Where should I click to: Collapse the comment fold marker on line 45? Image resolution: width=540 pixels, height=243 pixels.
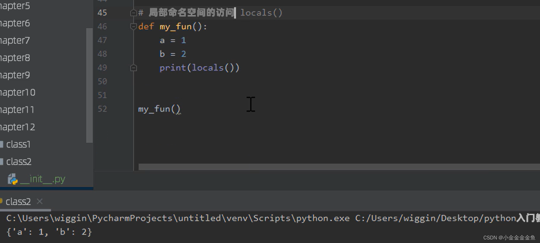pyautogui.click(x=133, y=13)
